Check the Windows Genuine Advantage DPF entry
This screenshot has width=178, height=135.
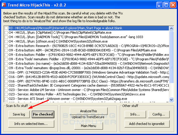point(6,72)
